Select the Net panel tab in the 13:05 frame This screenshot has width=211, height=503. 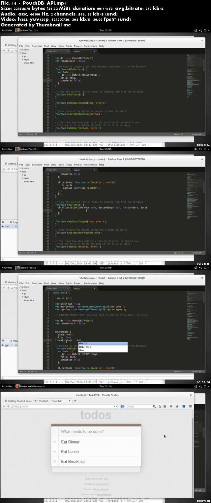tap(7, 226)
